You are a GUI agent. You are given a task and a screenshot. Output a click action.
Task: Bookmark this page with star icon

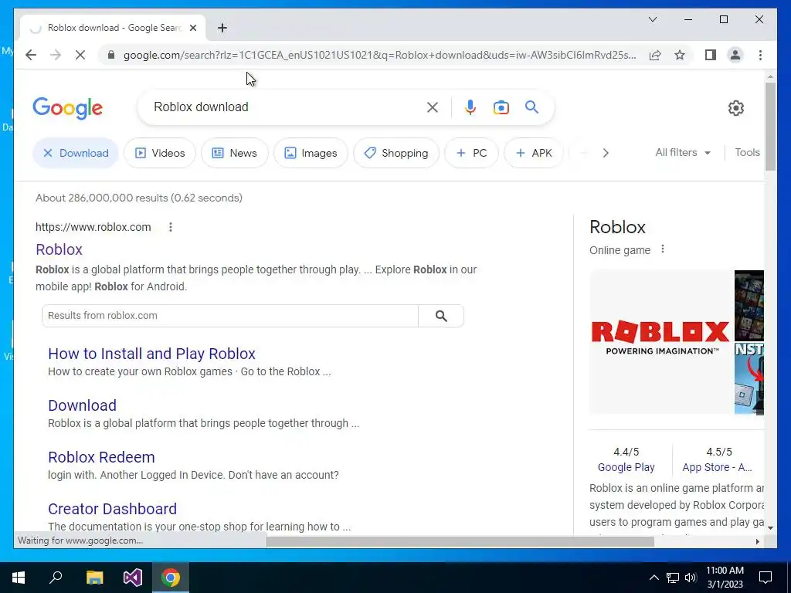pos(680,55)
